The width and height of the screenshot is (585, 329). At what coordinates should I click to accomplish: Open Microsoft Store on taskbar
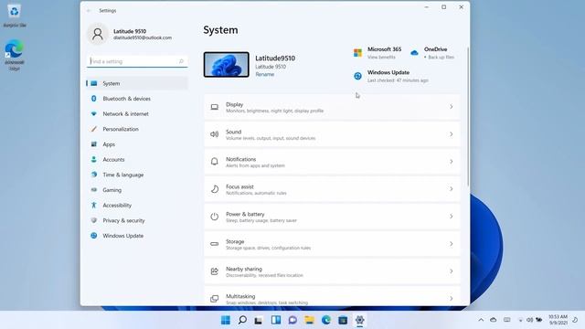(x=343, y=320)
